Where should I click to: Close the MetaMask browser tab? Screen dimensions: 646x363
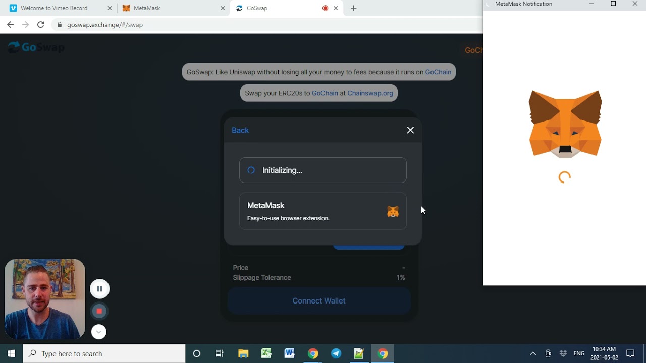[x=223, y=8]
